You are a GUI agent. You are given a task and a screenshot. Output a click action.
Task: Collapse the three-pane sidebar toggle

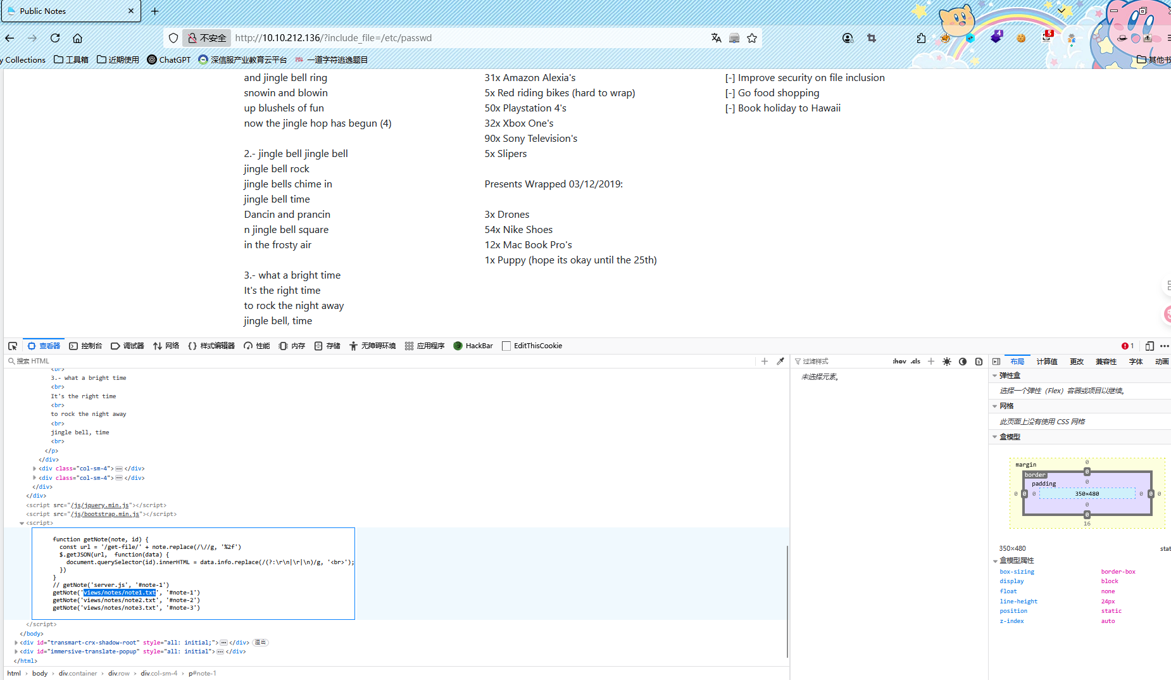[996, 362]
